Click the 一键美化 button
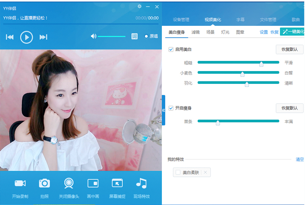 tap(292, 32)
